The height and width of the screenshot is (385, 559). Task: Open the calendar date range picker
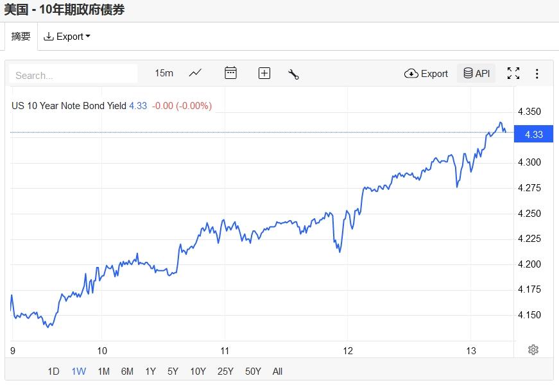tap(230, 73)
